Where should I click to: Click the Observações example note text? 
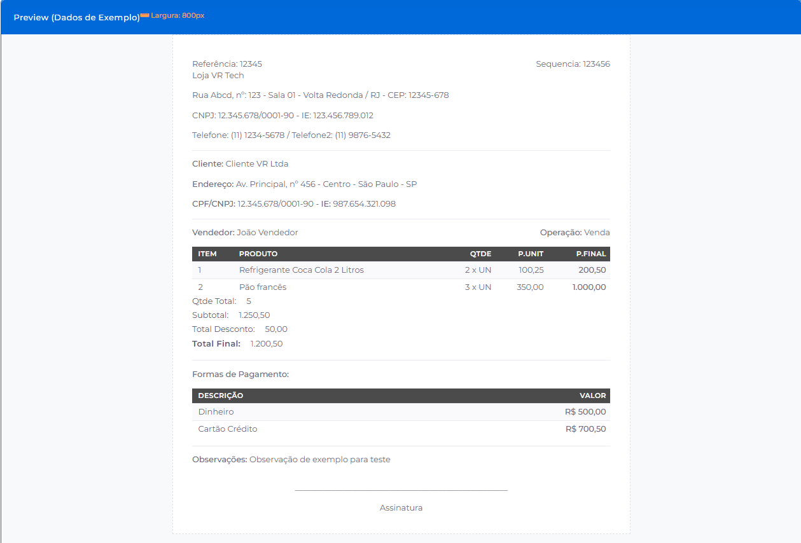point(319,459)
